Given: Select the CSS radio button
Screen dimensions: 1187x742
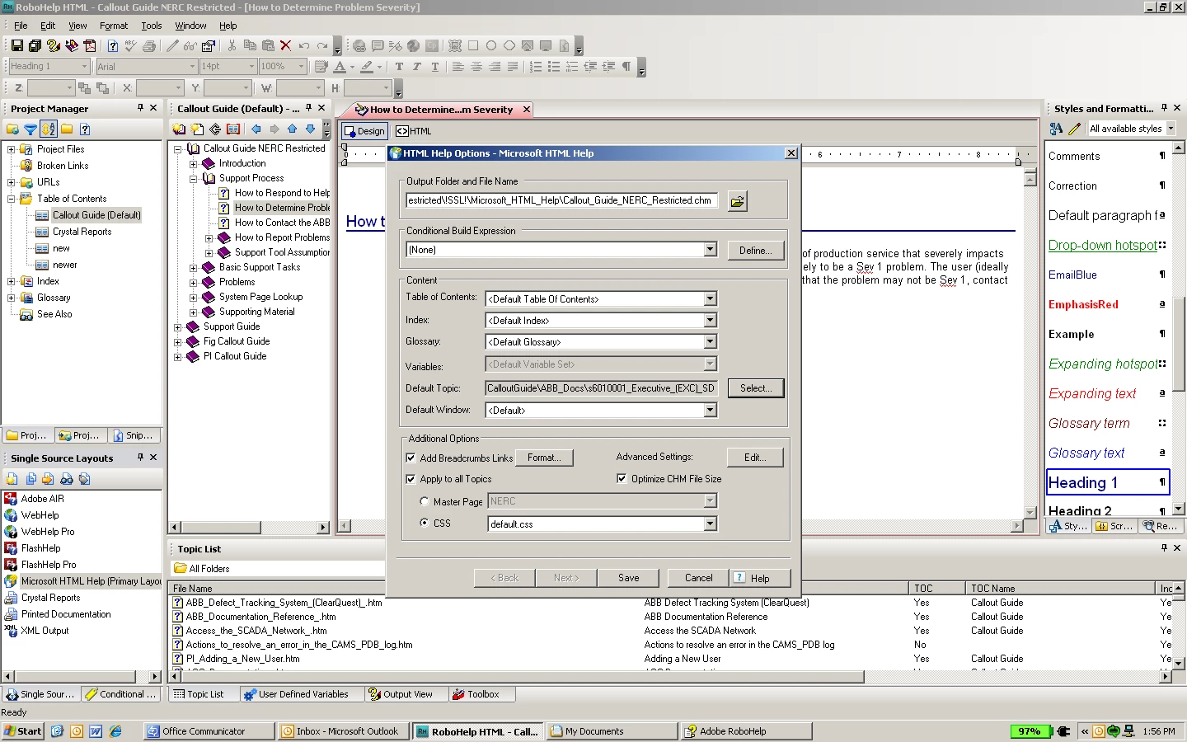Looking at the screenshot, I should (x=425, y=523).
